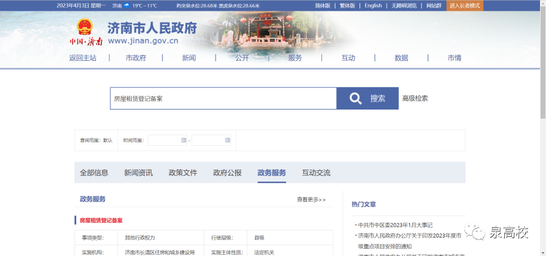Click the 泉高校 WeChat watermark icon

pyautogui.click(x=478, y=232)
